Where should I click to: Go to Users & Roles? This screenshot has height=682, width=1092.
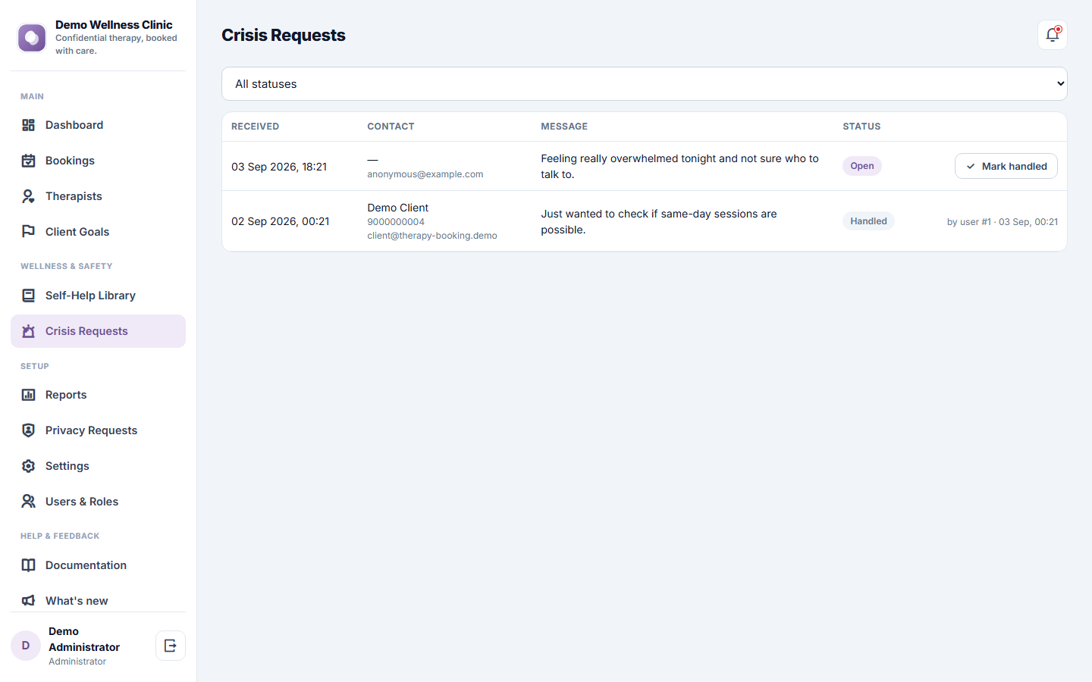(x=98, y=502)
